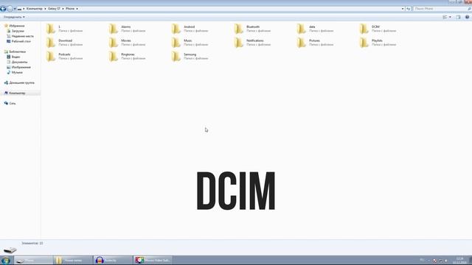Open the Notifications folder
This screenshot has height=265, width=472.
pos(251,43)
